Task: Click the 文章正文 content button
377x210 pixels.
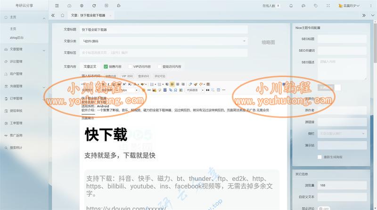Action: pos(90,67)
